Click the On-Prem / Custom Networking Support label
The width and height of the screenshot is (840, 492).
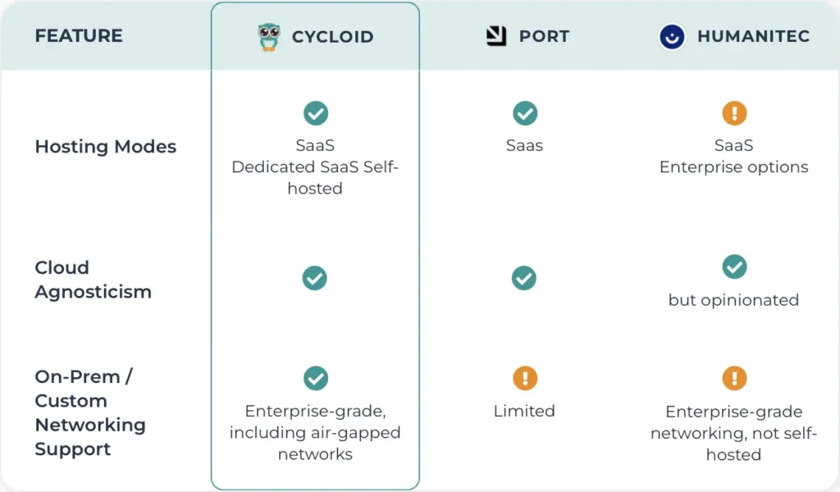point(90,412)
